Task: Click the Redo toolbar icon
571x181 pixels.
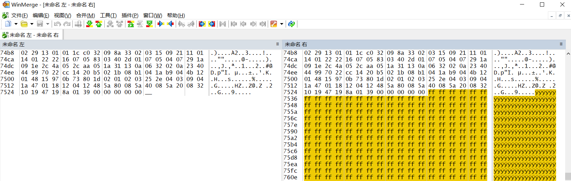Action: click(x=67, y=24)
